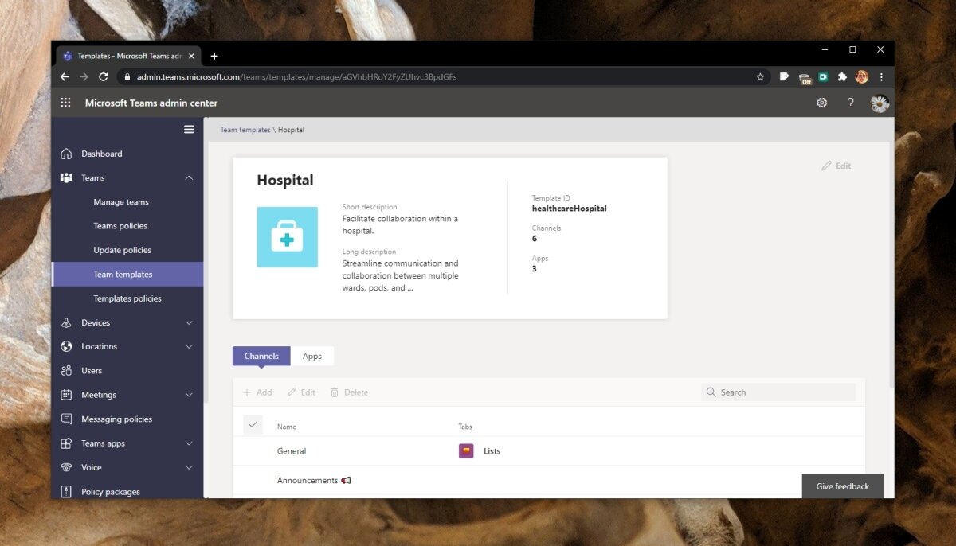Expand the Meetings sidebar section

coord(189,395)
